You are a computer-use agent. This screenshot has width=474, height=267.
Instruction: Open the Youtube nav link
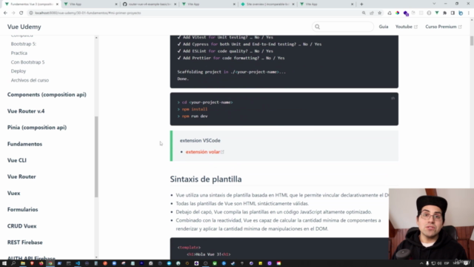pos(406,27)
